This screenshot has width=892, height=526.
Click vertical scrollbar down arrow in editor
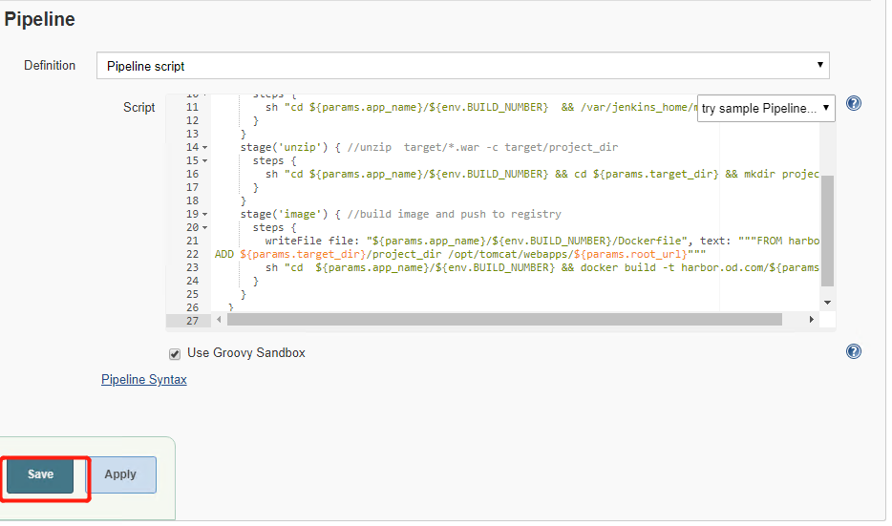[x=827, y=303]
